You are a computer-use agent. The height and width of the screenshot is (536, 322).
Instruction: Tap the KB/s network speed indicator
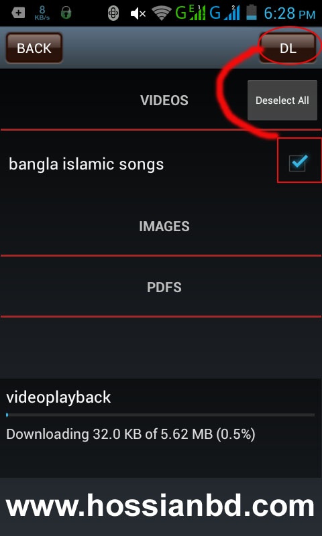(42, 13)
